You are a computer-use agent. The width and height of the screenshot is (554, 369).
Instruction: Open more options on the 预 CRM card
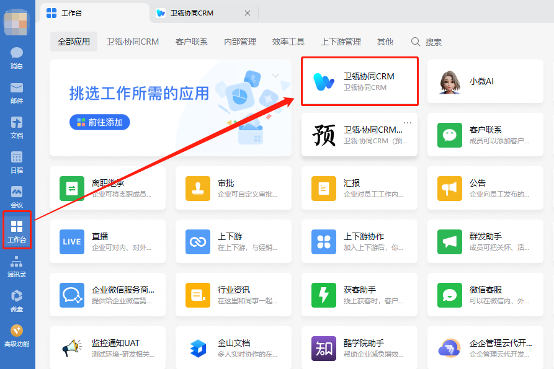pos(408,123)
